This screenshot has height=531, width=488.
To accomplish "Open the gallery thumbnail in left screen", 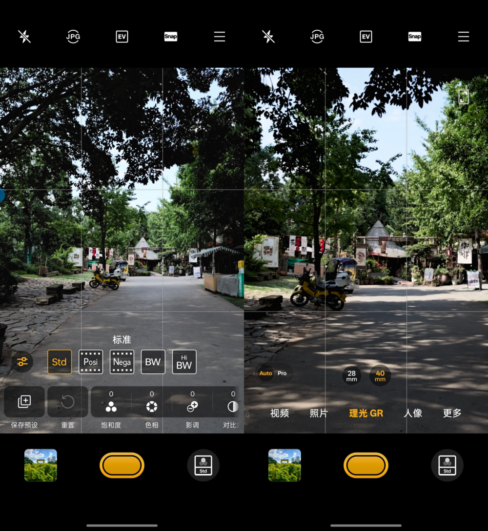I will click(41, 465).
